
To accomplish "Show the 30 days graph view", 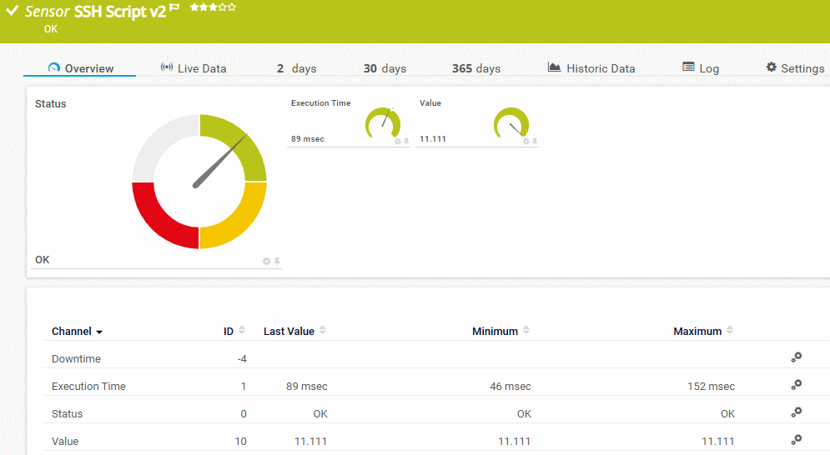I will 385,68.
